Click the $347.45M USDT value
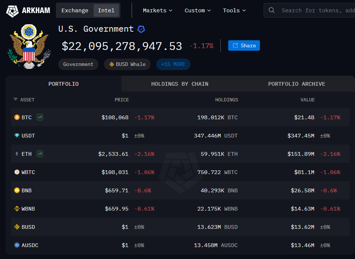This screenshot has width=355, height=259. coord(301,136)
